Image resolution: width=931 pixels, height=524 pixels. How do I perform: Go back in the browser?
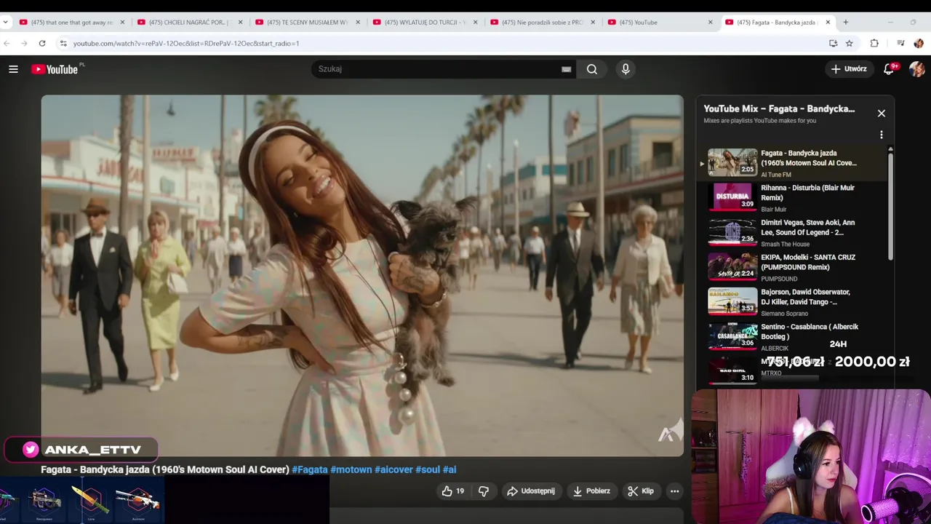coord(7,44)
